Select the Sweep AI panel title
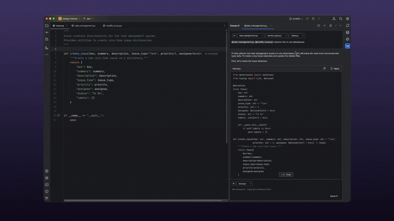 point(235,26)
